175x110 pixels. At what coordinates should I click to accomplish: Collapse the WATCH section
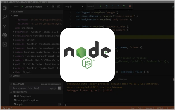[x=11, y=76]
